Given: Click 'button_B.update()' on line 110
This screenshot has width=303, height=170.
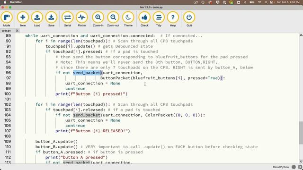Looking at the screenshot, I should click(x=56, y=147).
